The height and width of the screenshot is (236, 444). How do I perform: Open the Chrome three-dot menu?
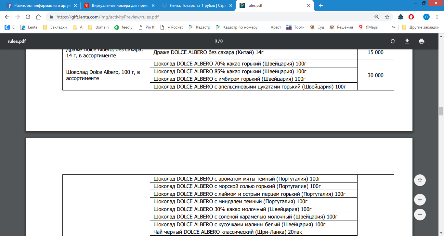[437, 17]
